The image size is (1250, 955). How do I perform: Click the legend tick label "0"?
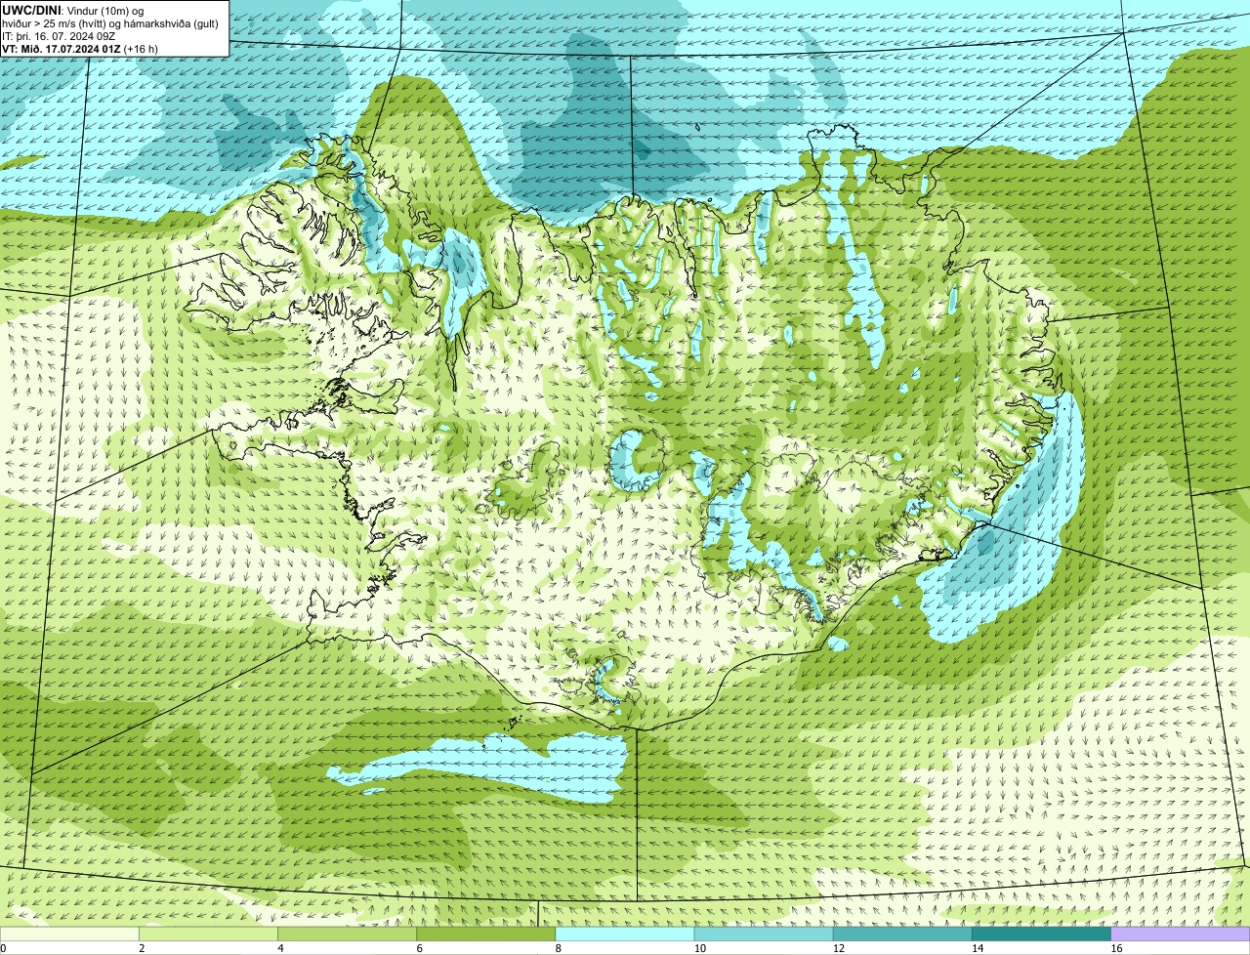pyautogui.click(x=4, y=948)
